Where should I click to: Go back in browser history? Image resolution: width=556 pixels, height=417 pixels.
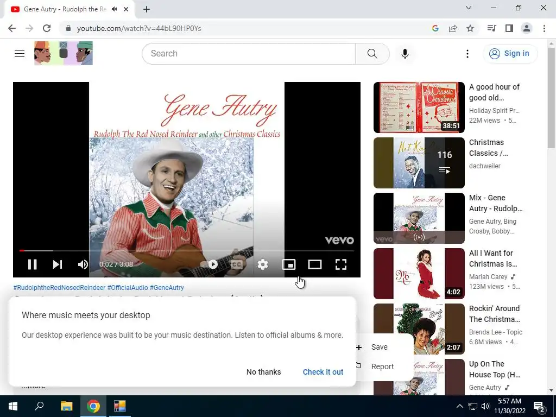point(12,28)
